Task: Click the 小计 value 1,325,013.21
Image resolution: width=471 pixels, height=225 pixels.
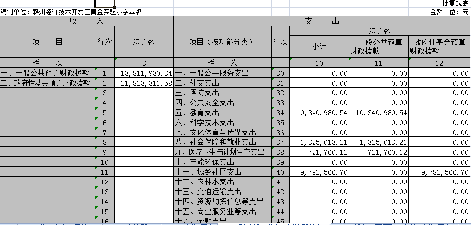Action: (319, 142)
